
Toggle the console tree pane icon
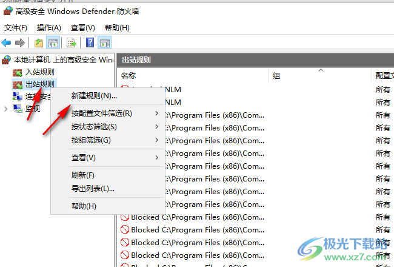pos(53,42)
